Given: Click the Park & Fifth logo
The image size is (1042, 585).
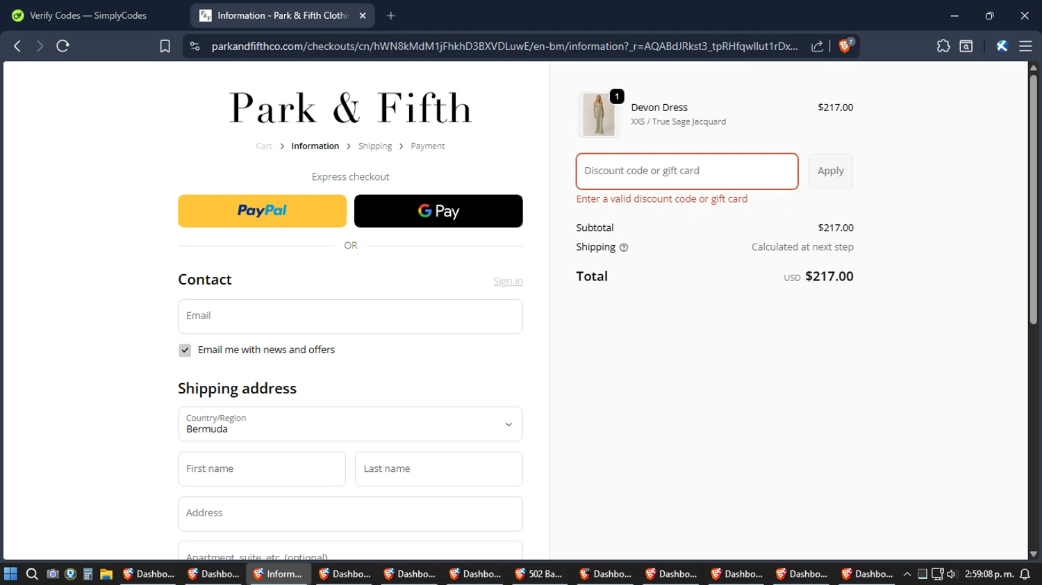Looking at the screenshot, I should click(350, 108).
